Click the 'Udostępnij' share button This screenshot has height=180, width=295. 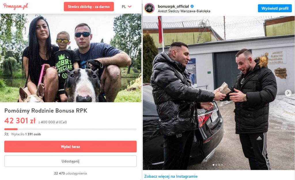[x=70, y=161]
